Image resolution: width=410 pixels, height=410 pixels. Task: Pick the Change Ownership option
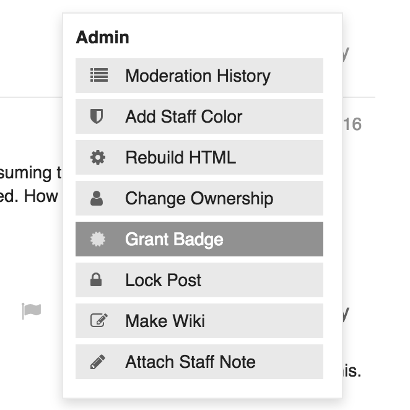click(199, 198)
